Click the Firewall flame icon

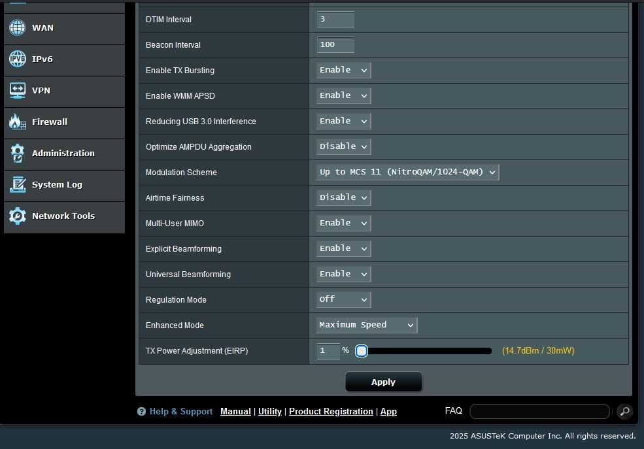point(17,122)
